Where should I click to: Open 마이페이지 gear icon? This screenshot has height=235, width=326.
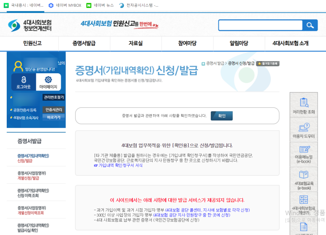(48, 82)
